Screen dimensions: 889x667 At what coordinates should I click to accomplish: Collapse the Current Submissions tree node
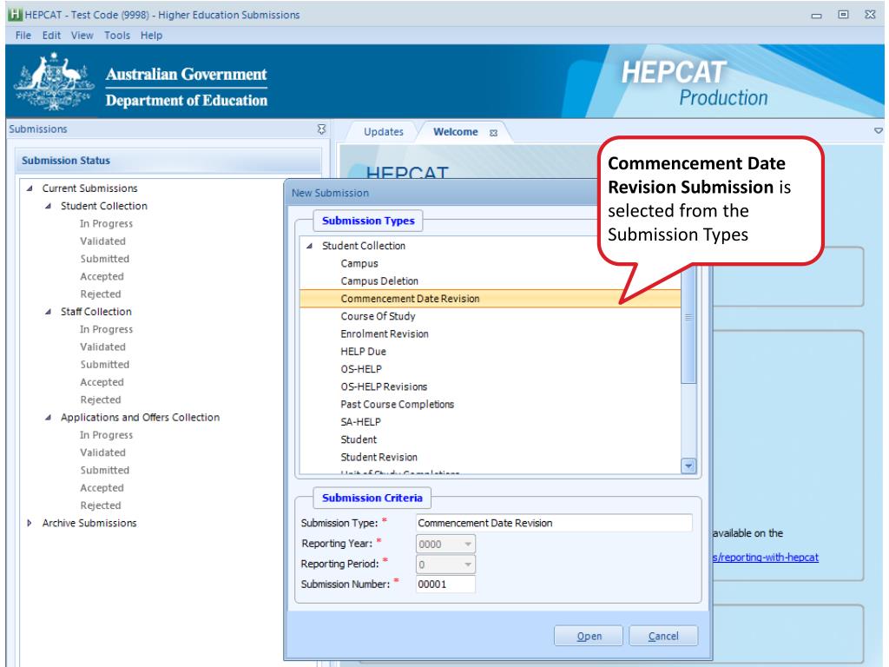[30, 188]
